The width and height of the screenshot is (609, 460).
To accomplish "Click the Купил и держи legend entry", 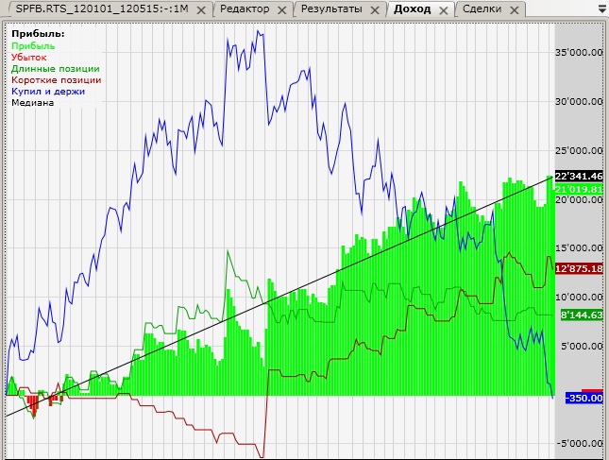I will [x=48, y=92].
